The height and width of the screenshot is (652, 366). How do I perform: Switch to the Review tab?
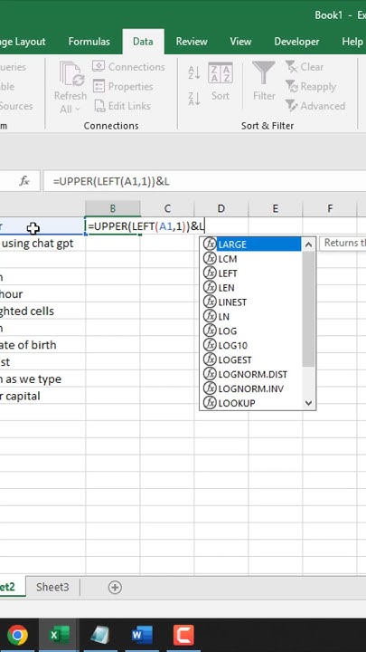click(192, 42)
